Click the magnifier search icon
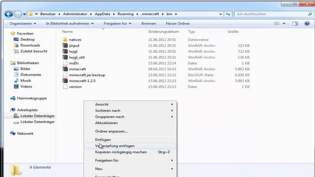The height and width of the screenshot is (177, 315). tap(310, 14)
